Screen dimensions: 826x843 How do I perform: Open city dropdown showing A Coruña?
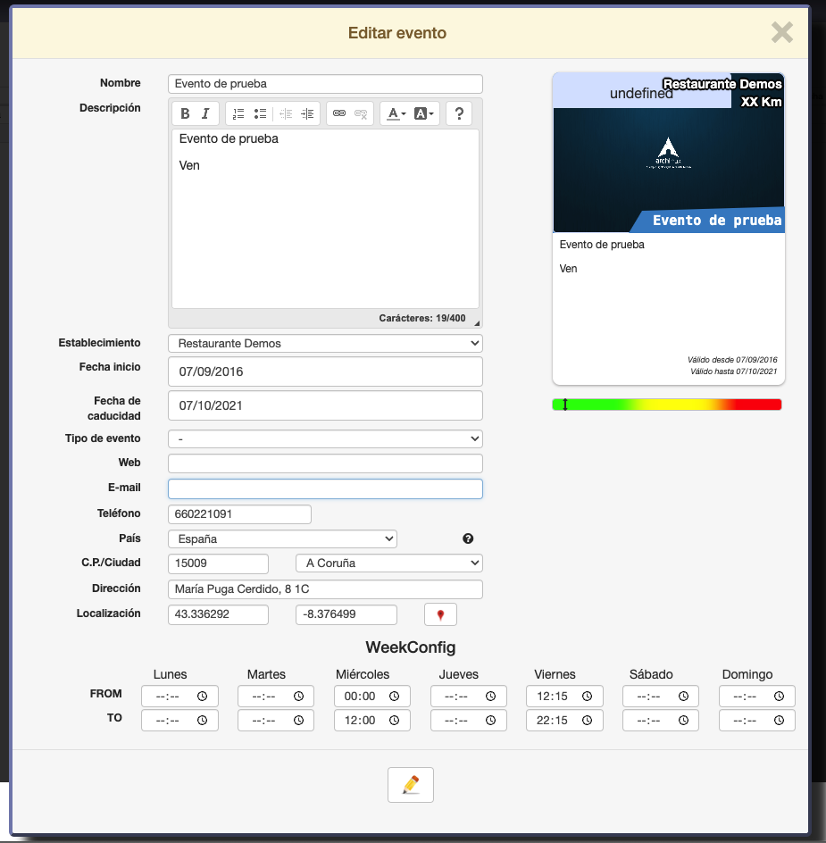tap(389, 563)
